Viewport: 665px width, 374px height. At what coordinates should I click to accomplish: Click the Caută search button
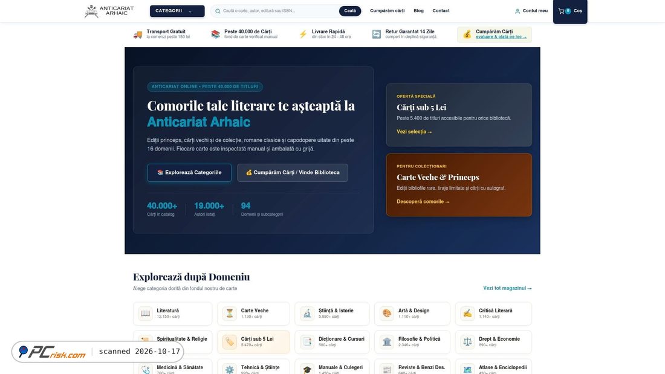350,11
